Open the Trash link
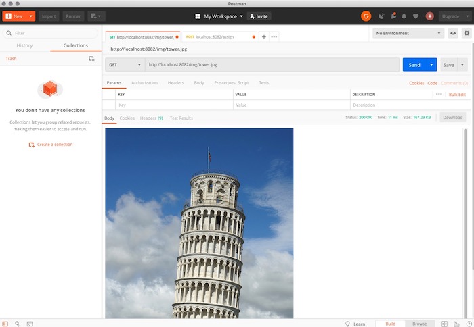The height and width of the screenshot is (327, 474). click(x=11, y=59)
